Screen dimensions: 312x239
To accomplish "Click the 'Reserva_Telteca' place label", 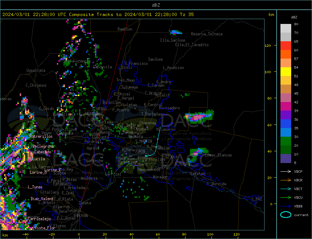I will (x=207, y=34).
